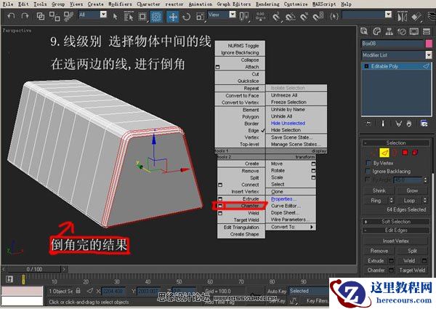Open the Modify command panel tab

pos(376,31)
